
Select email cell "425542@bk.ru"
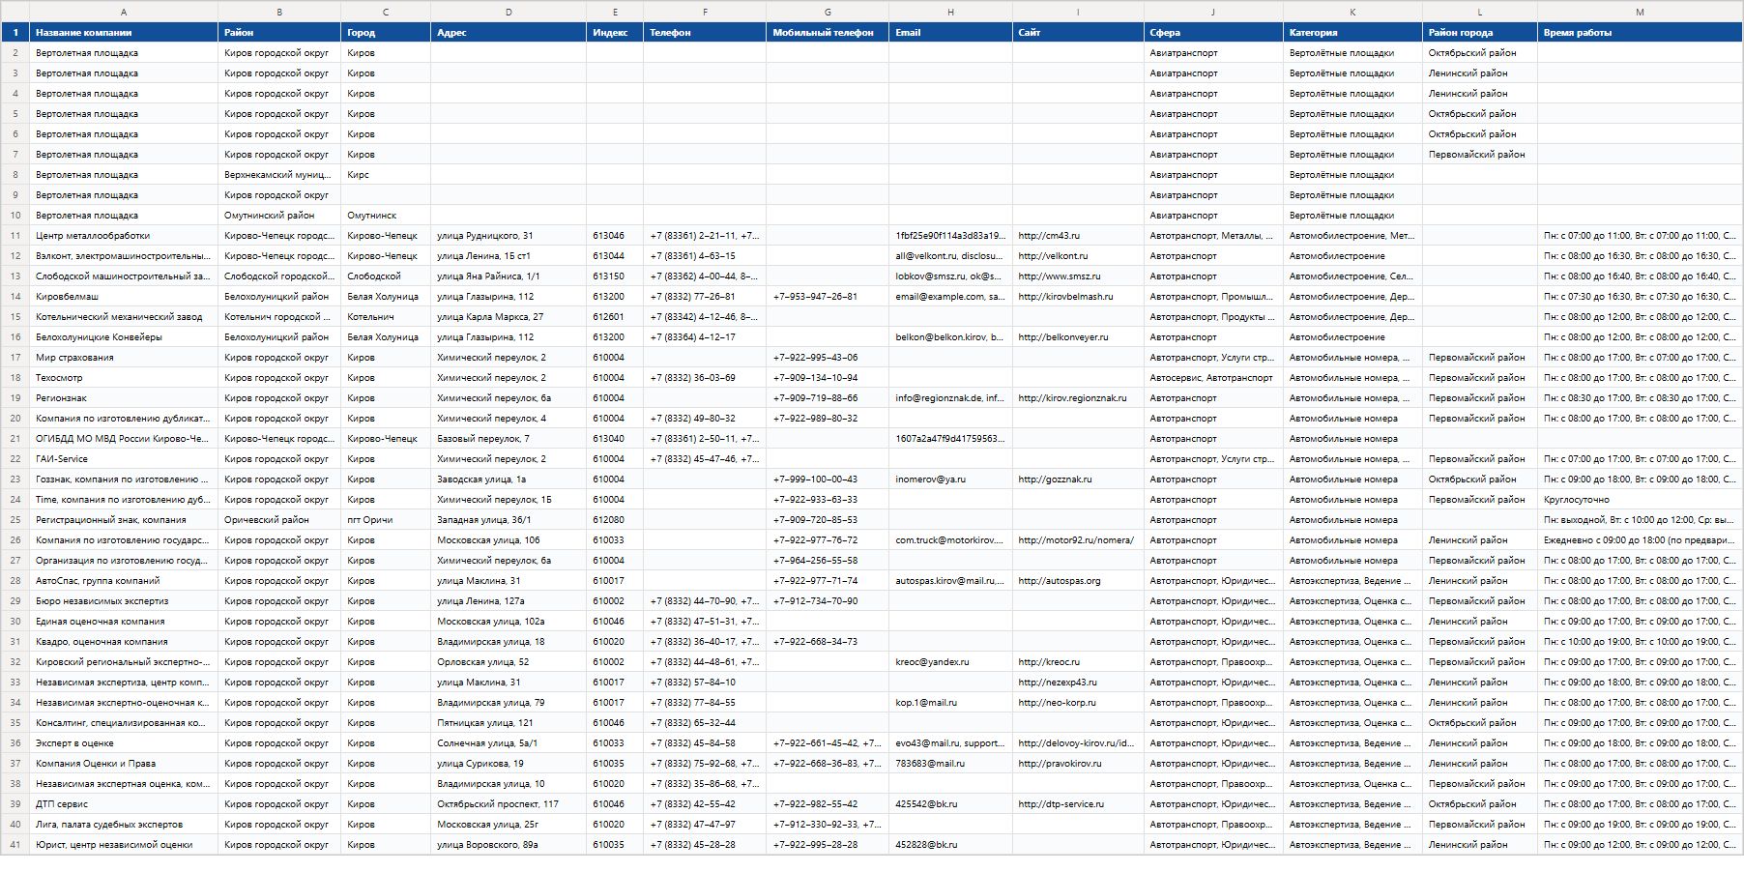coord(950,804)
